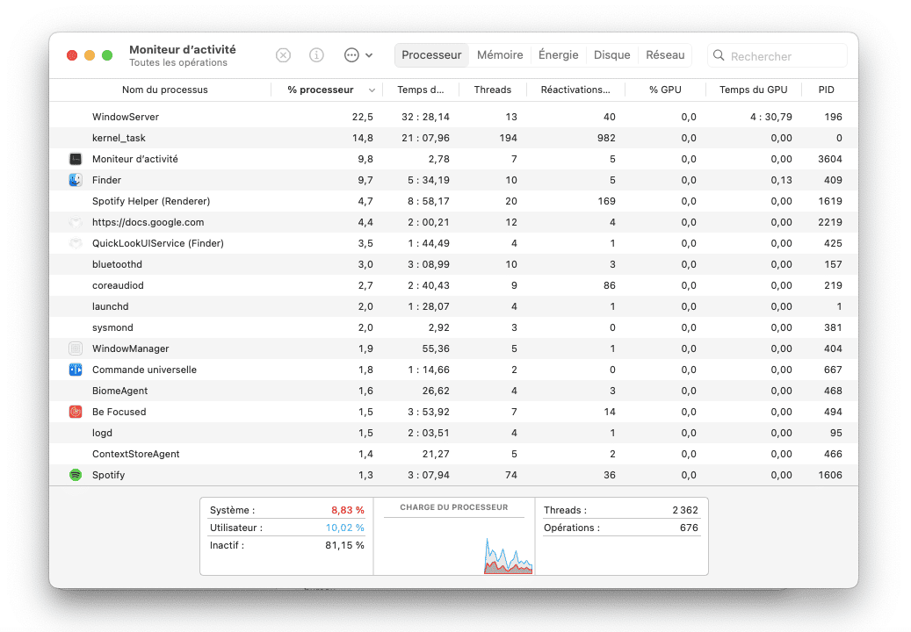Select the ContextStoreAgent process row

454,455
